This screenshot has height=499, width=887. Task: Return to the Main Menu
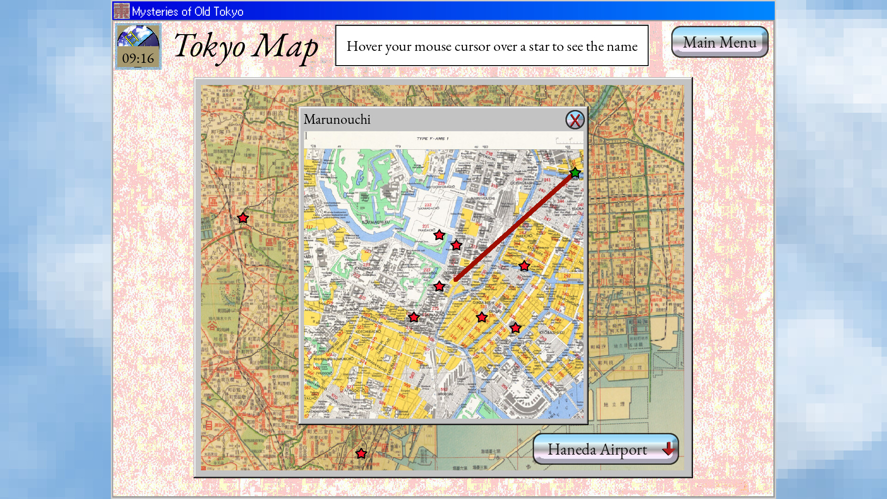[719, 42]
